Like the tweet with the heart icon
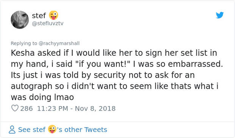Viewport: 235px width, 138px height. (x=15, y=108)
